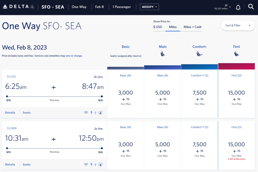Screen dimensions: 258x172
Task: Open the notifications bell
Action: click(x=238, y=7)
